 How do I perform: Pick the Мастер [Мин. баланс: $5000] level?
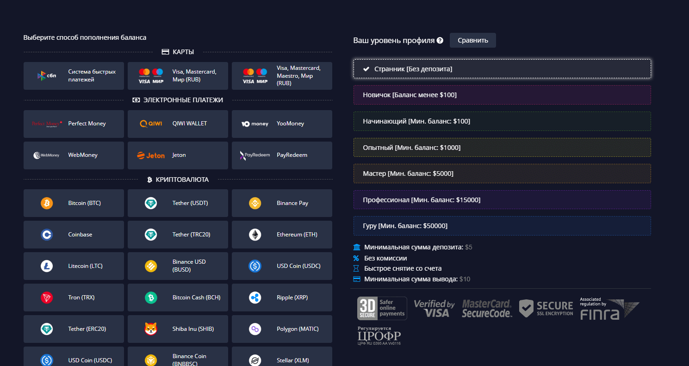(x=502, y=174)
